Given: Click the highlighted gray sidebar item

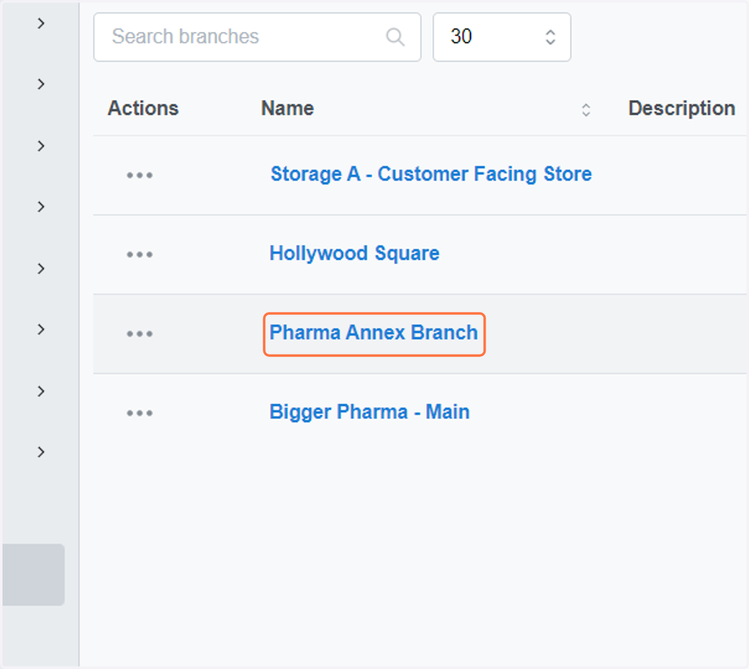Looking at the screenshot, I should [x=33, y=574].
